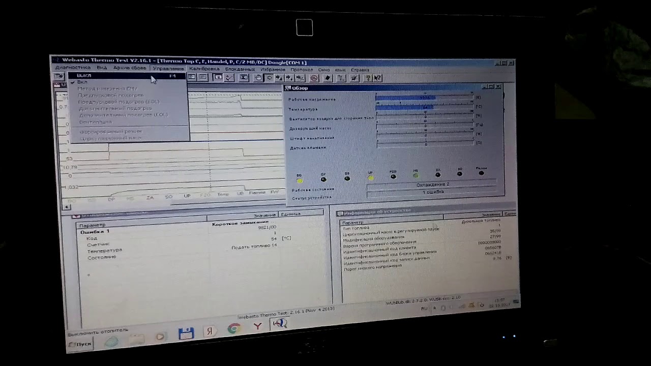The image size is (651, 366).
Task: Open the Калибровка menu
Action: click(x=204, y=69)
